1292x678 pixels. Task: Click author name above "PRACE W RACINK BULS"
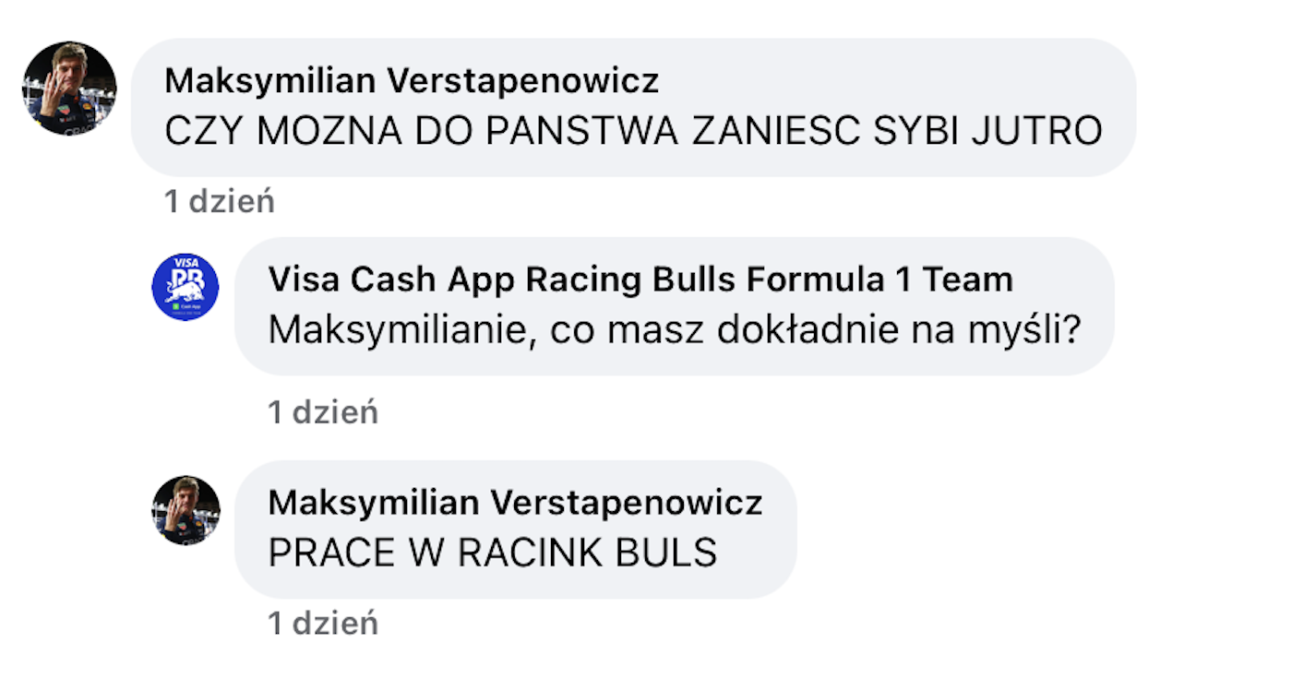pyautogui.click(x=515, y=503)
